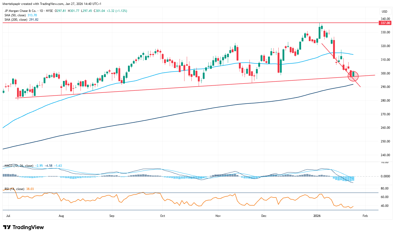Click the Feb label on time axis
The image size is (395, 235).
365,216
